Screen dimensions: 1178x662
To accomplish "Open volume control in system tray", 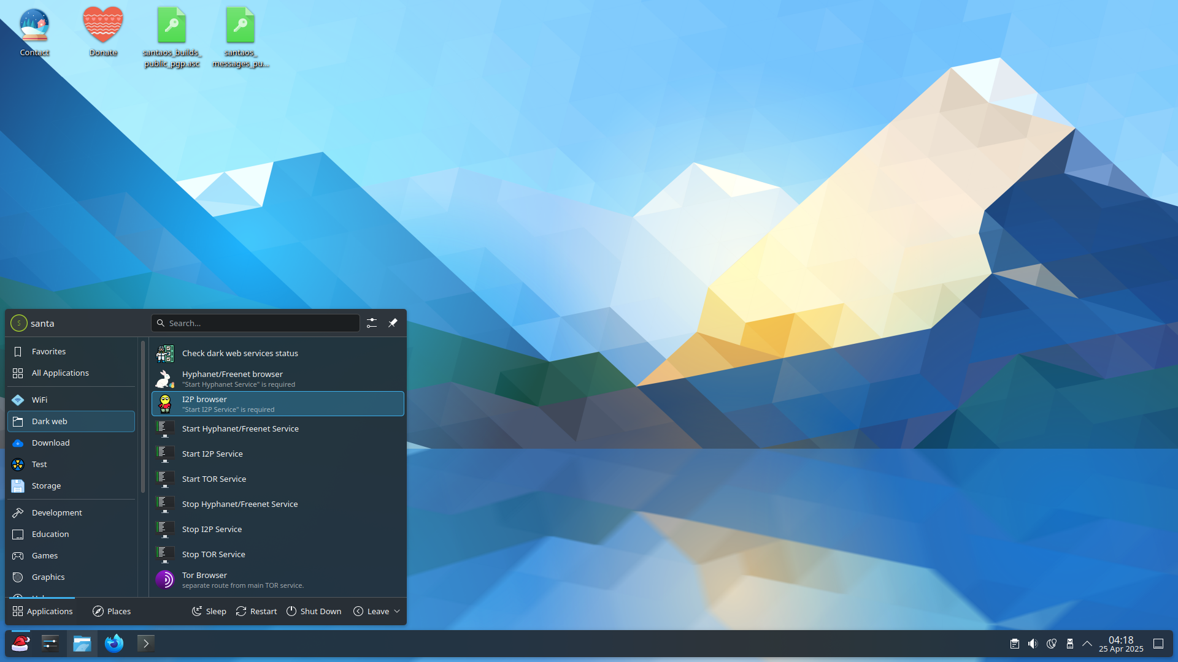I will pyautogui.click(x=1033, y=644).
